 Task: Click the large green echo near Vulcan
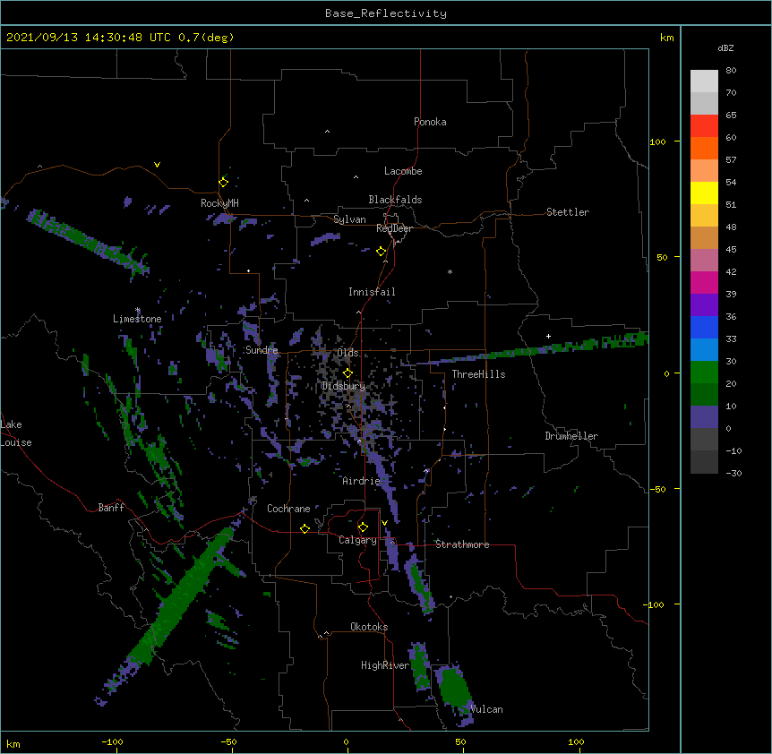click(x=453, y=687)
